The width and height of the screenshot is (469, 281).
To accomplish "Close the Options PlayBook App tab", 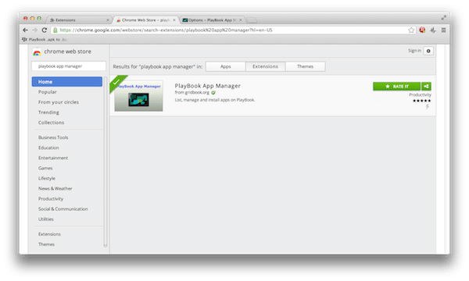I will point(241,20).
